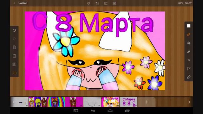Go back using the arrow beside Untitled

tap(14, 3)
